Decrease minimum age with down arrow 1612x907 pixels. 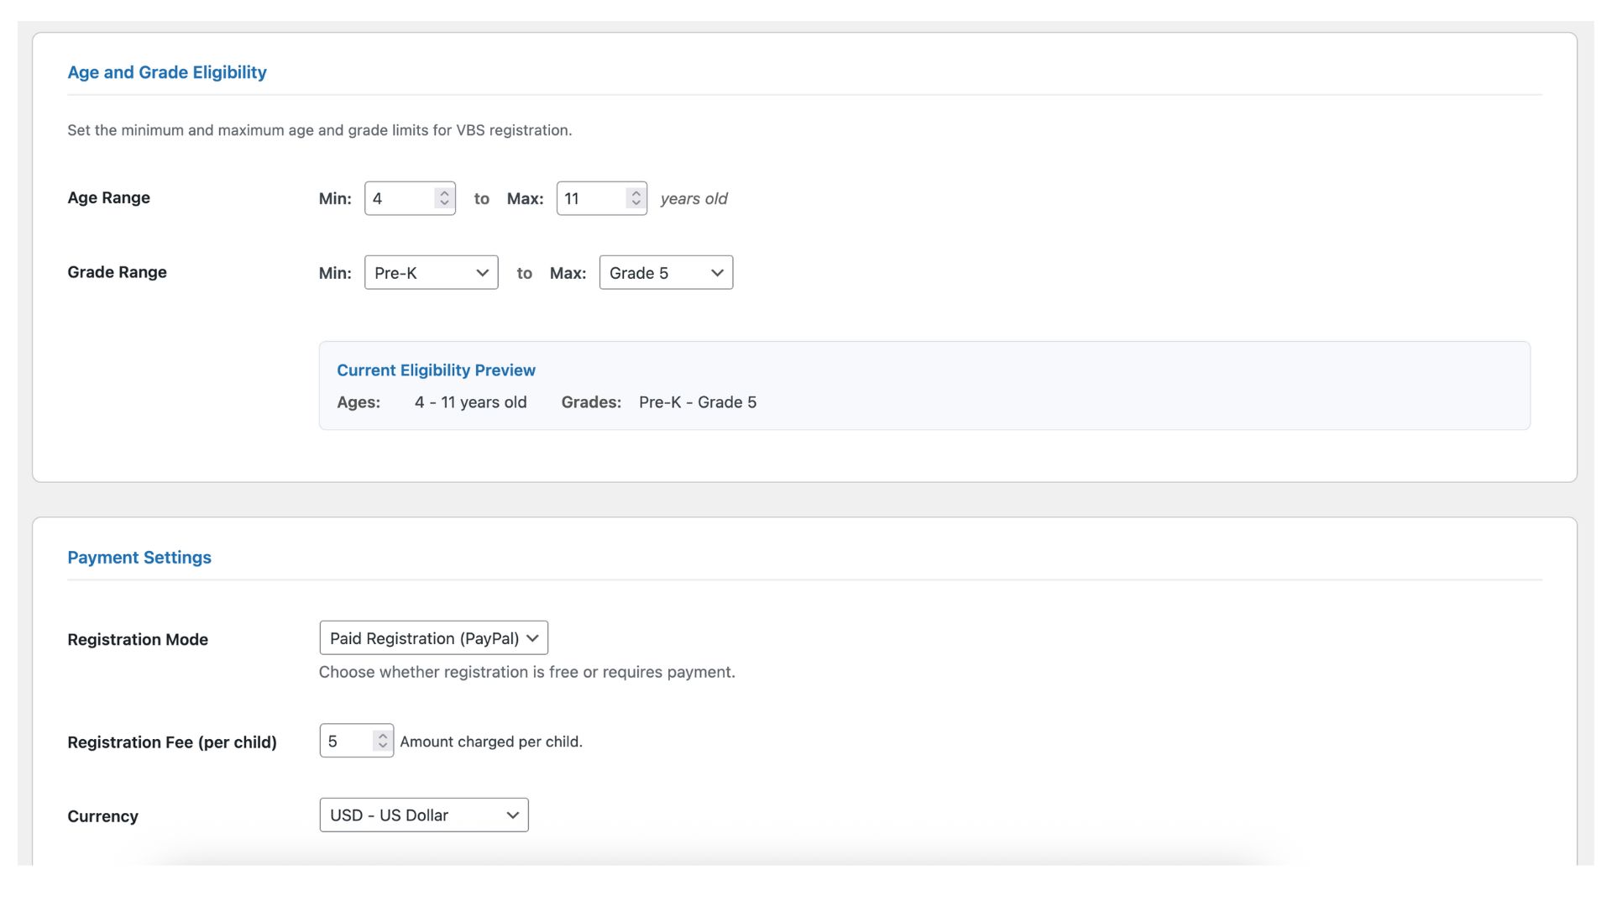(444, 203)
